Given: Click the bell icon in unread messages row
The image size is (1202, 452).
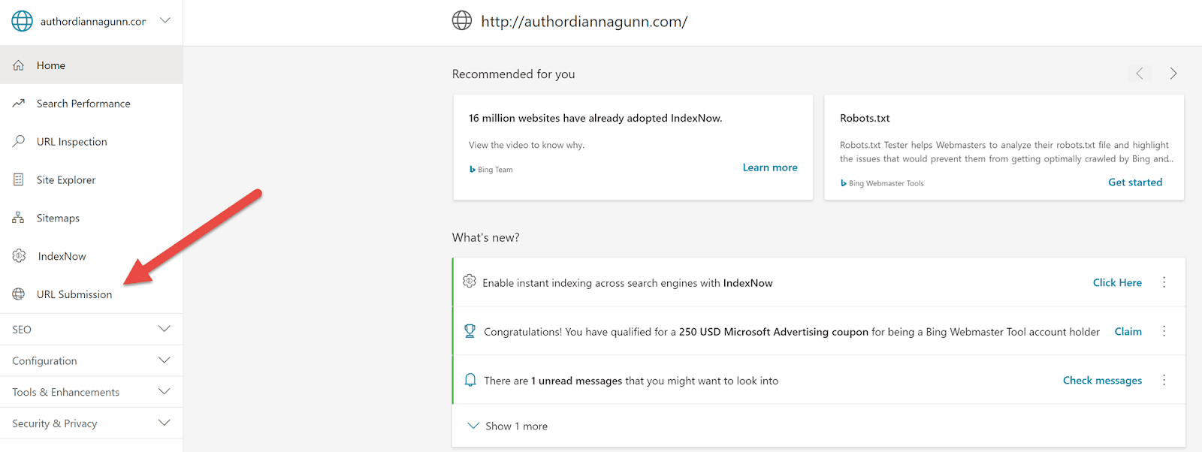Looking at the screenshot, I should tap(470, 380).
